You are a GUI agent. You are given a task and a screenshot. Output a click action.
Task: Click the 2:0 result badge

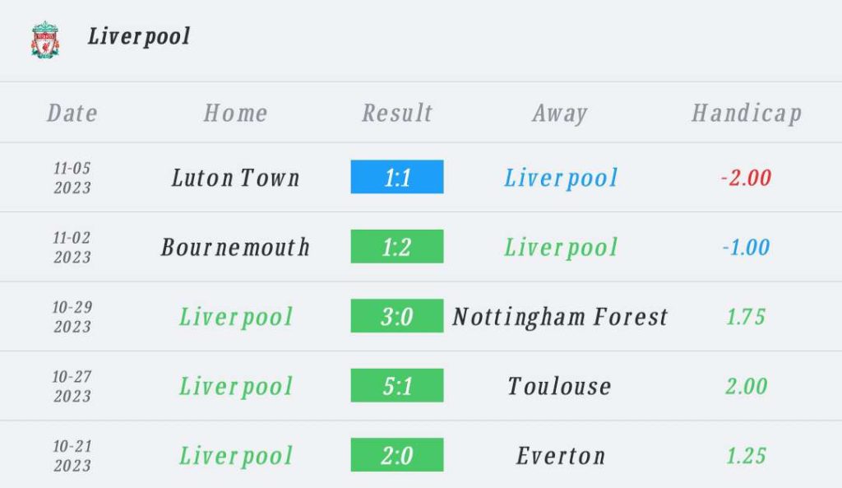[x=397, y=455]
